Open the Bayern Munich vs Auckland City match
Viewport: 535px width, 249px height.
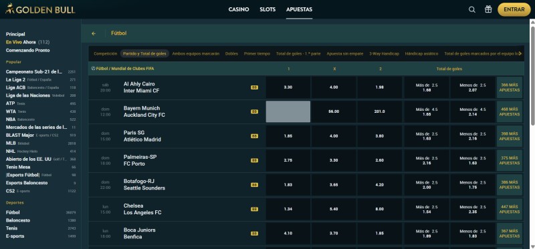(144, 111)
